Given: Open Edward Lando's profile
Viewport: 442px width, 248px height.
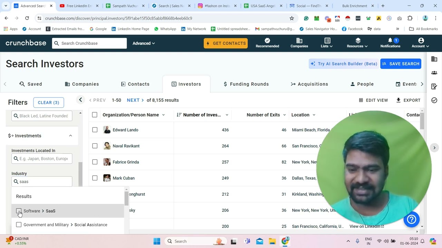Looking at the screenshot, I should click(x=125, y=130).
